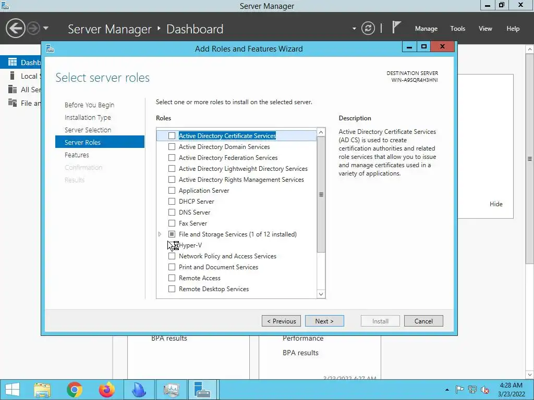The width and height of the screenshot is (534, 400).
Task: Expand File and Storage Services tree
Action: (160, 234)
